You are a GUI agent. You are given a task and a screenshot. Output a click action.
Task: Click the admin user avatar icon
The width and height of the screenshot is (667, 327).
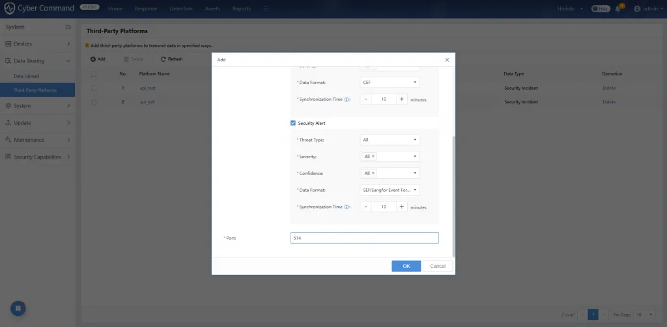(x=637, y=8)
